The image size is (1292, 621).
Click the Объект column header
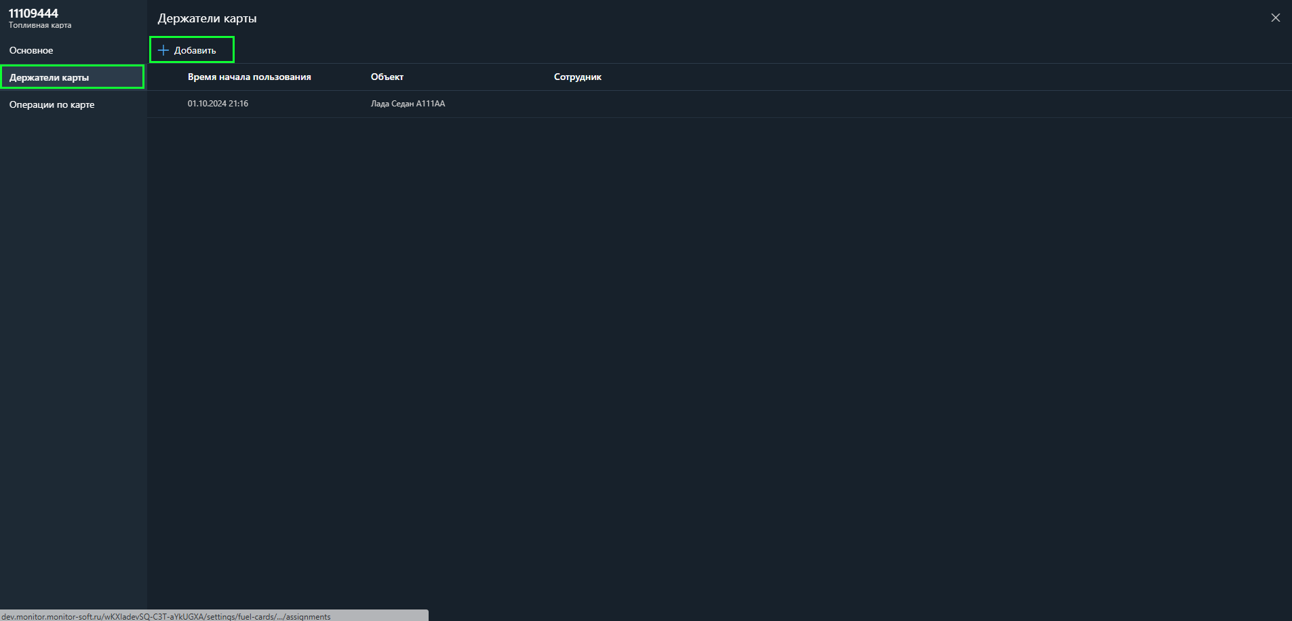[x=387, y=77]
